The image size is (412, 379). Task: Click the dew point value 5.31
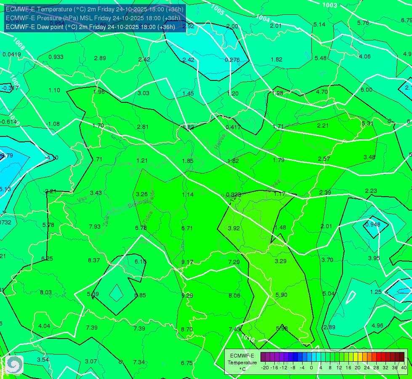click(367, 123)
